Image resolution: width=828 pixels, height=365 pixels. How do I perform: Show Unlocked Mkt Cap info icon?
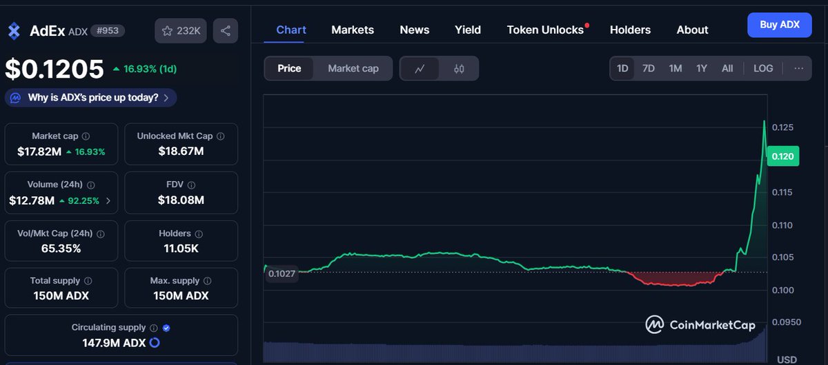click(221, 136)
